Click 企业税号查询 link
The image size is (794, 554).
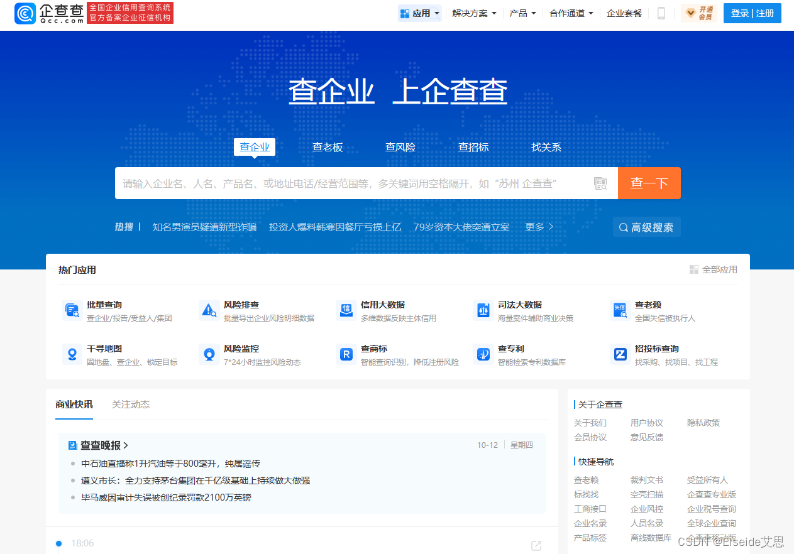712,509
